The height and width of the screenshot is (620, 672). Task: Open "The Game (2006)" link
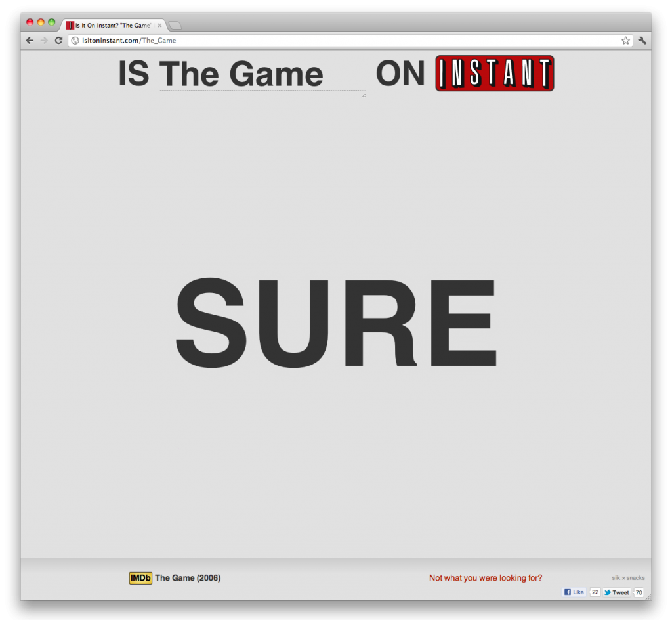[x=188, y=578]
